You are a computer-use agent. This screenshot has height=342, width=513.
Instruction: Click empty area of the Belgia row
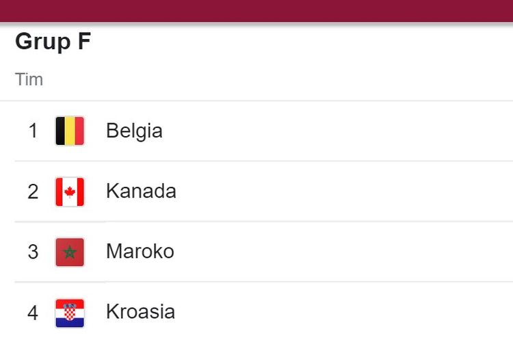click(337, 131)
